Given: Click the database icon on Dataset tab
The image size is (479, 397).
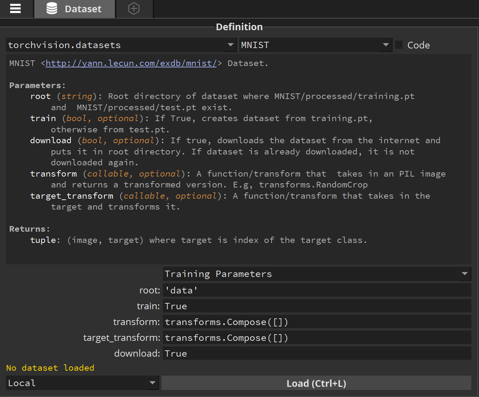Looking at the screenshot, I should [52, 8].
